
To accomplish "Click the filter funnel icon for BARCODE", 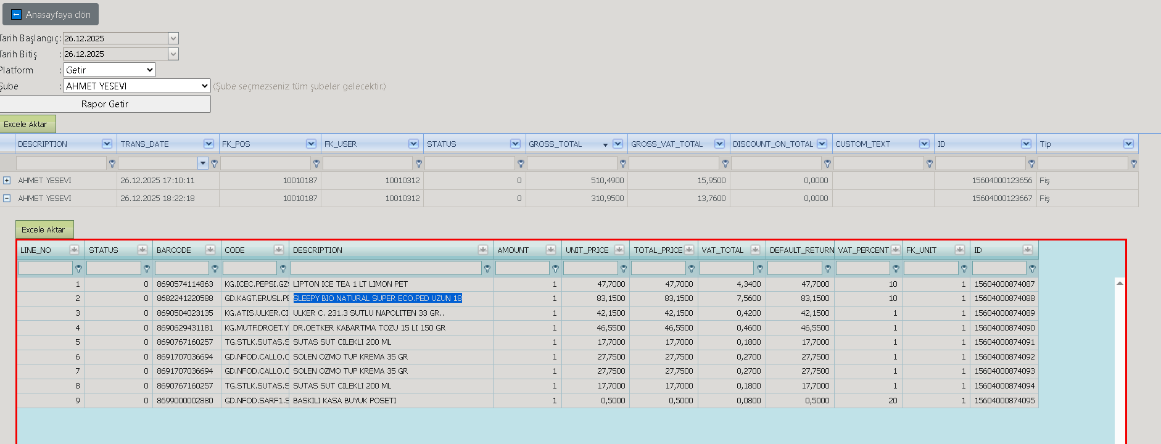I will point(215,269).
